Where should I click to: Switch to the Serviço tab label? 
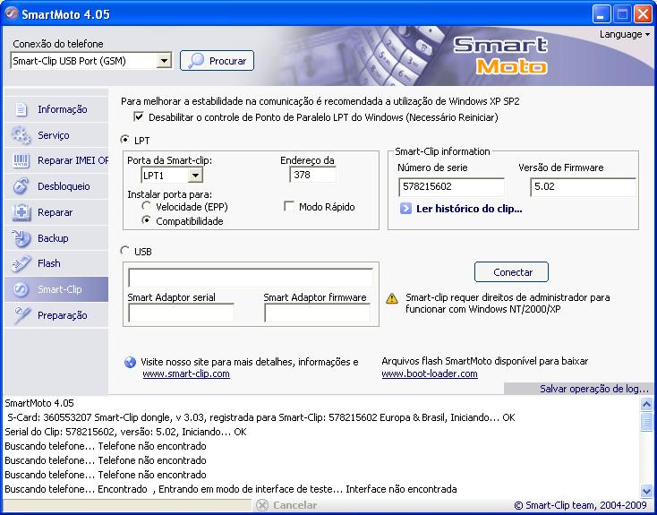pos(53,135)
